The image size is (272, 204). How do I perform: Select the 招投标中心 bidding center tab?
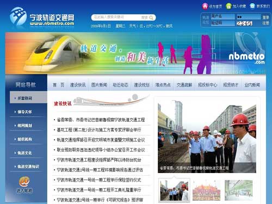(x=208, y=85)
